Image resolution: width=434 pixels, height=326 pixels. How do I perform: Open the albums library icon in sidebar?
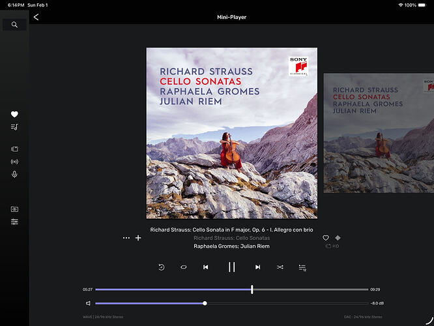click(14, 149)
